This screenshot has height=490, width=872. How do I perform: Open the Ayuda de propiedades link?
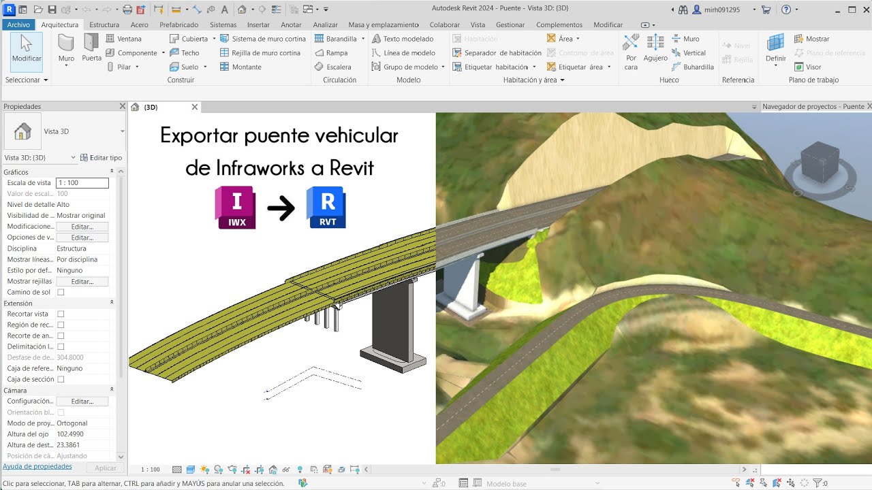click(37, 467)
